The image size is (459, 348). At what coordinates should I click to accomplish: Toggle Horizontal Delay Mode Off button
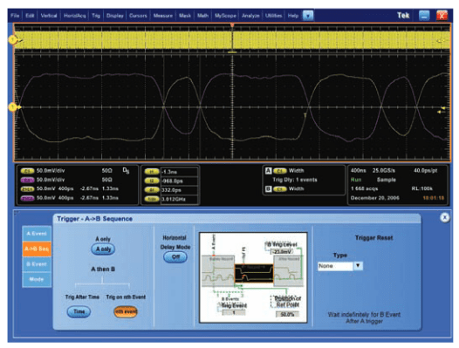point(175,257)
